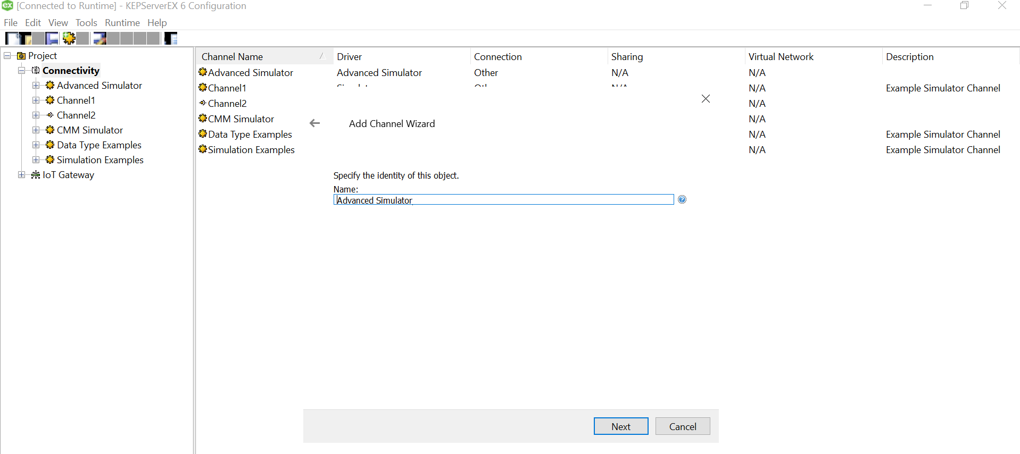
Task: Click the Next button
Action: point(620,426)
